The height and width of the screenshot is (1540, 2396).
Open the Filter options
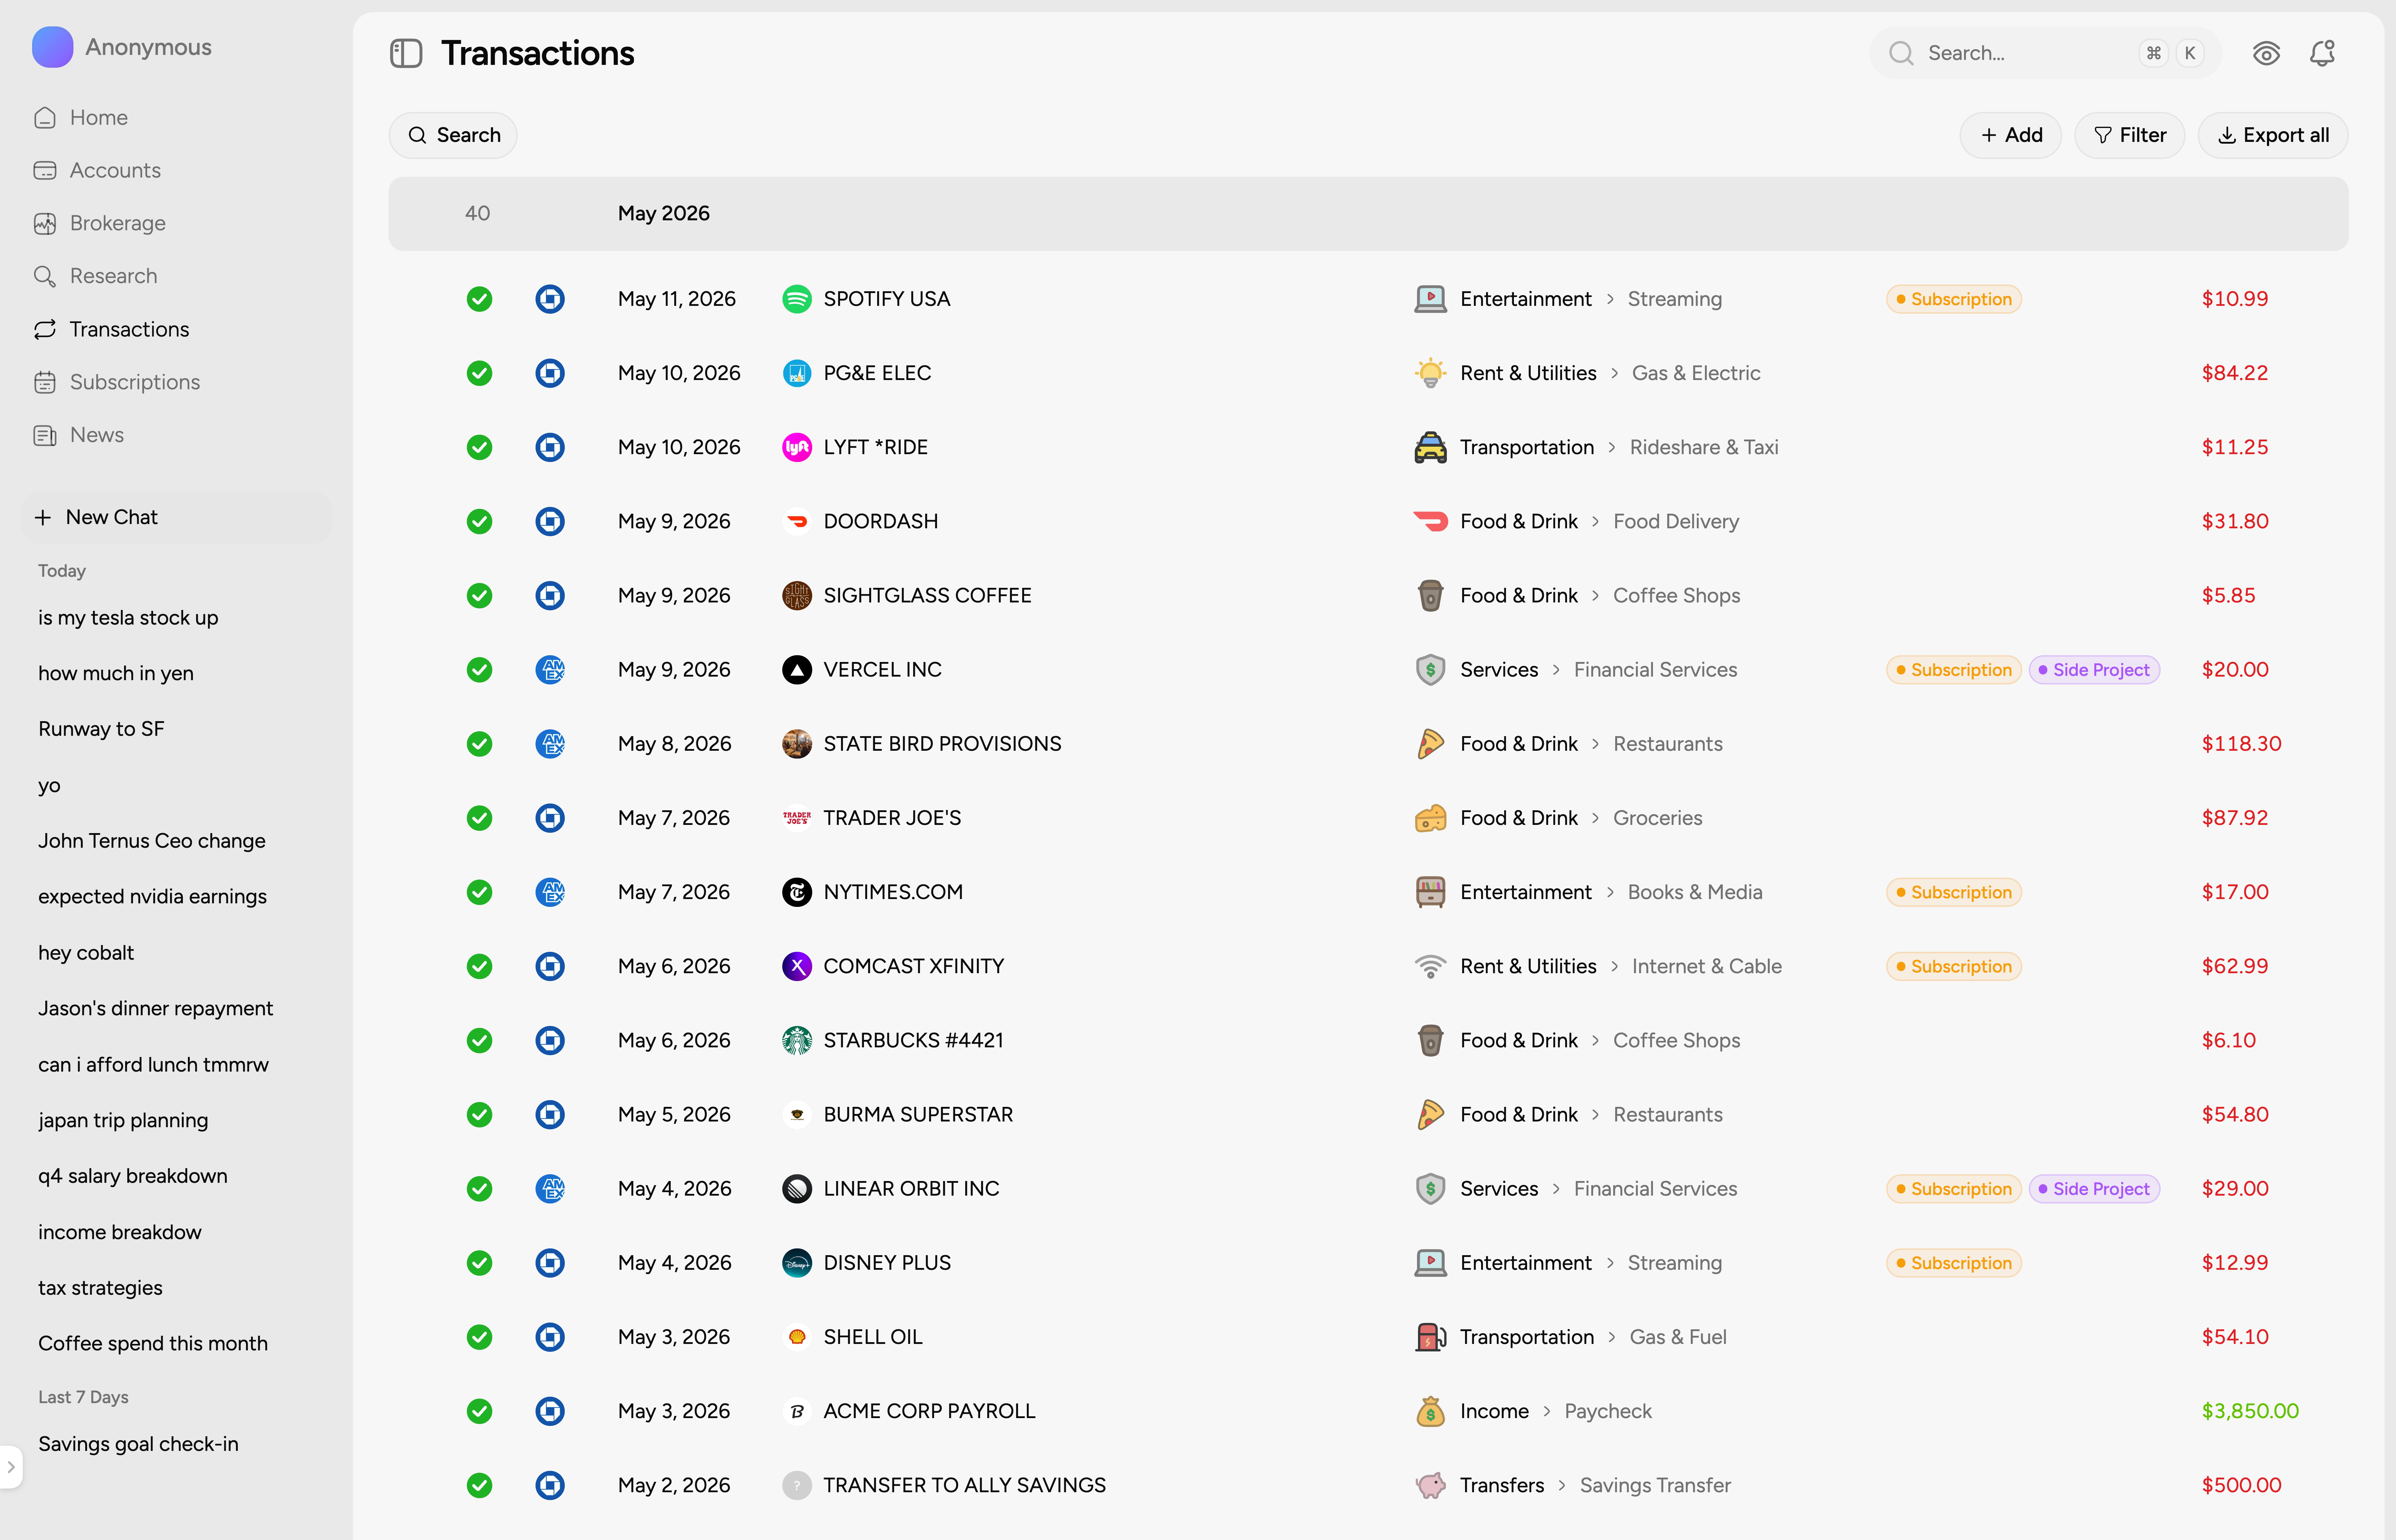[x=2130, y=135]
